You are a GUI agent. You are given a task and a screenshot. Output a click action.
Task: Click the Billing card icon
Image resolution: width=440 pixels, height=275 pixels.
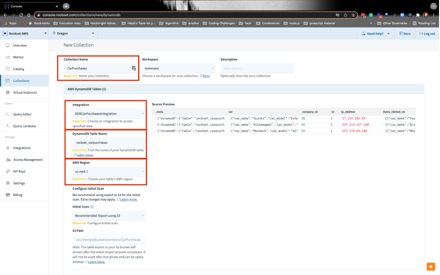8,195
